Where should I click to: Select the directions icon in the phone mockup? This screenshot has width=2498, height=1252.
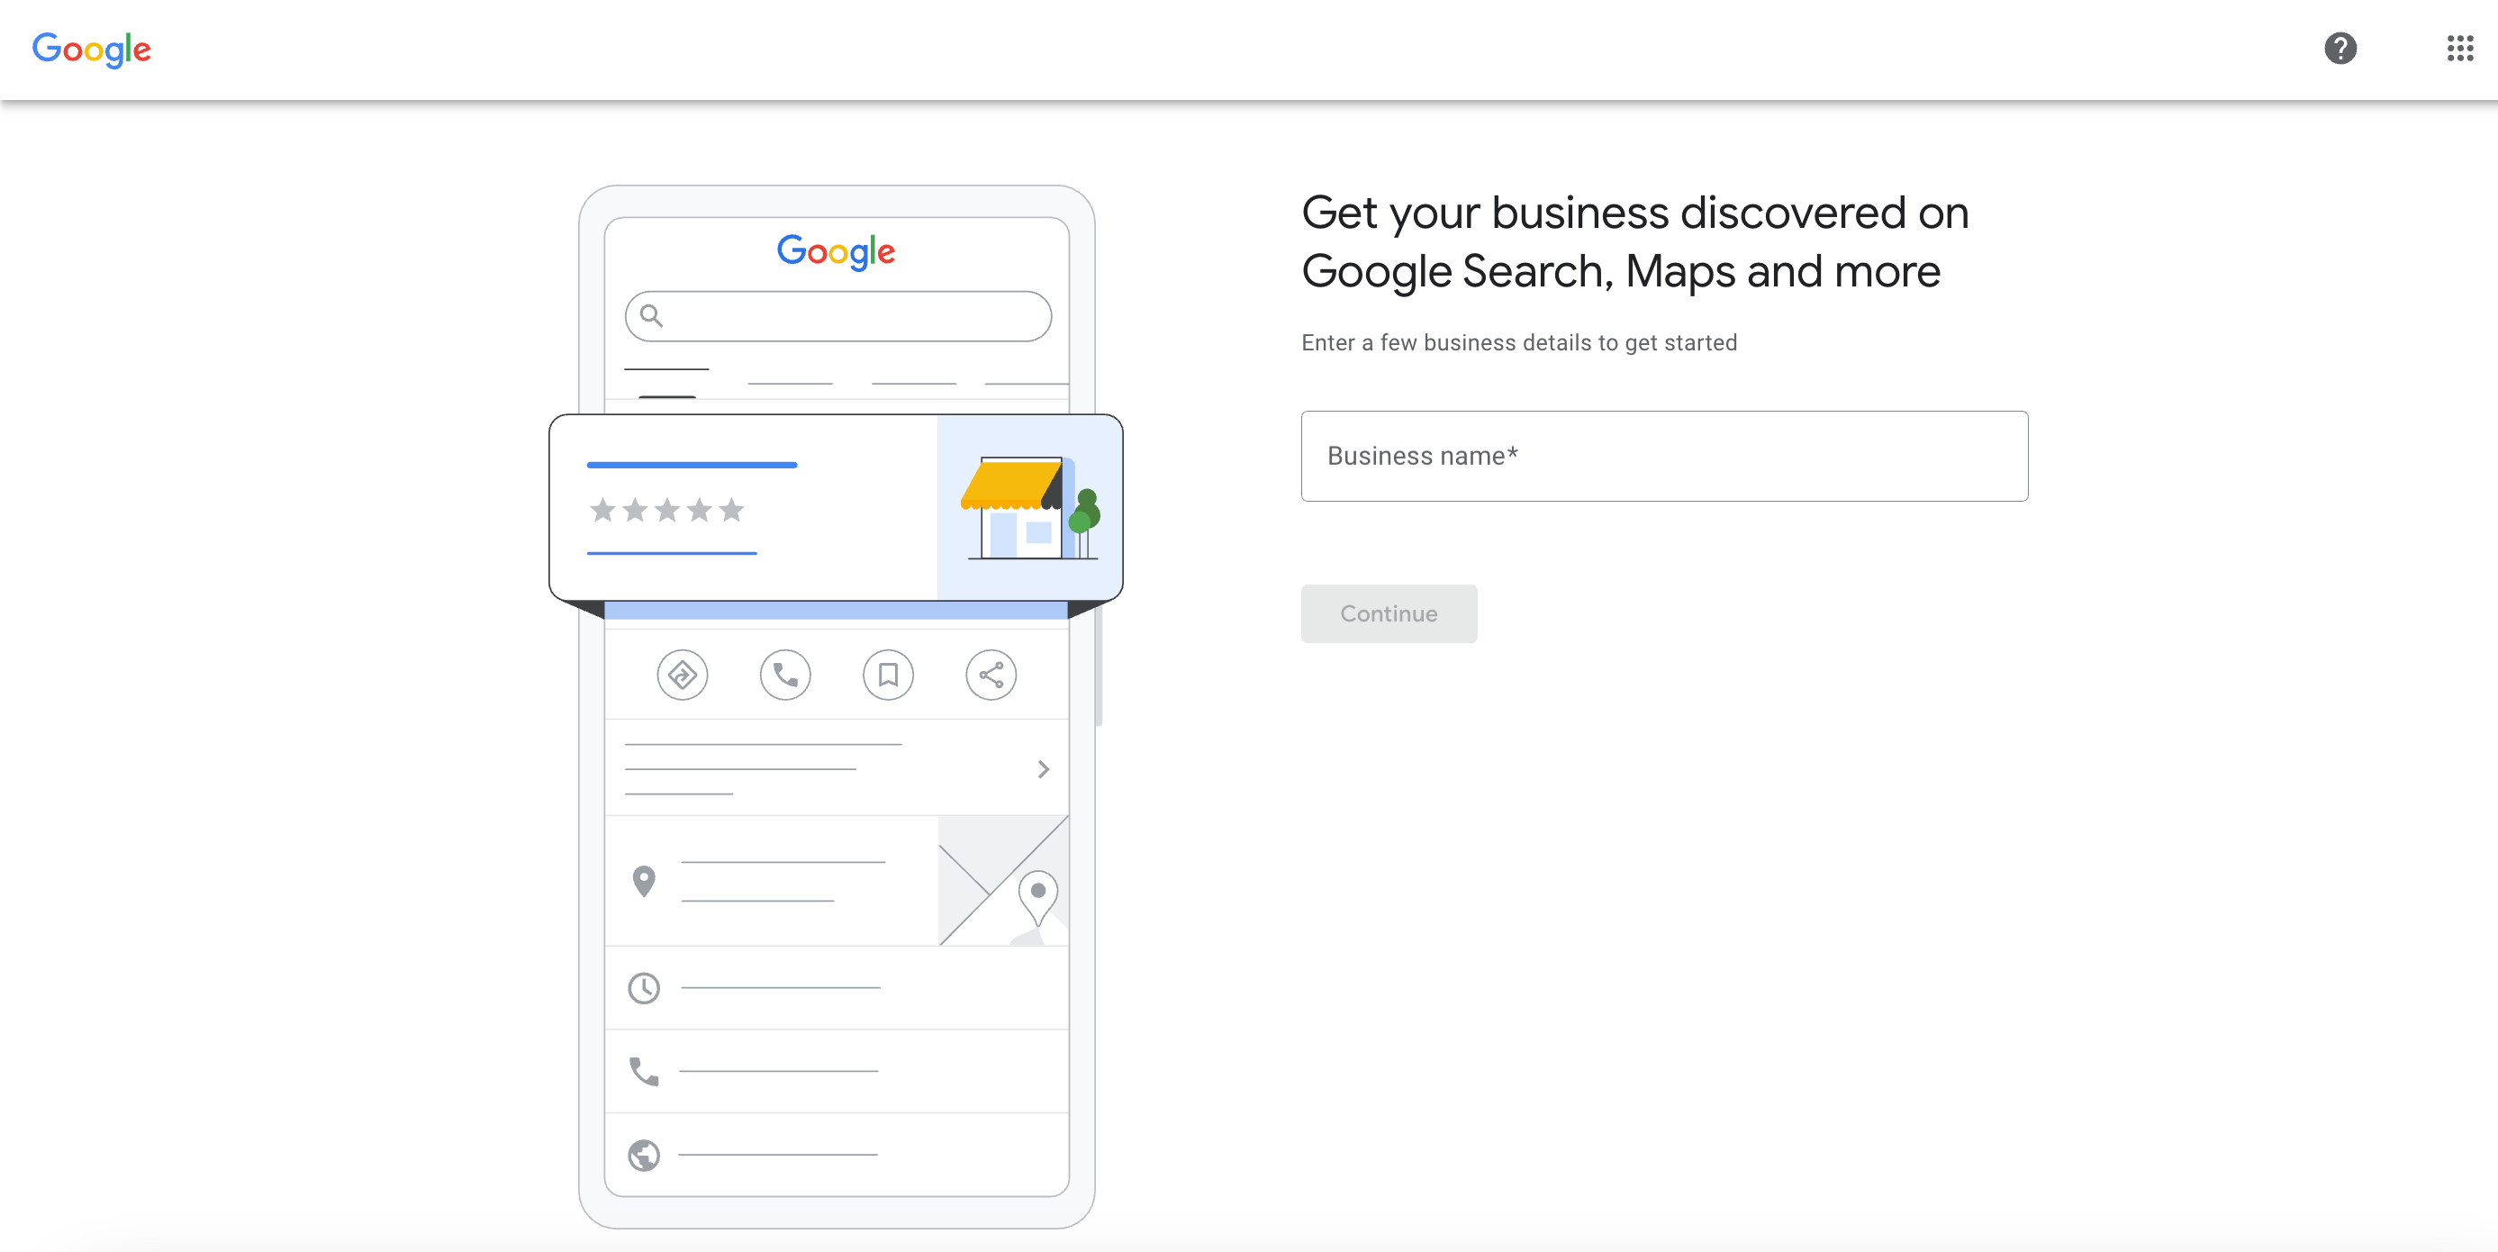coord(683,674)
